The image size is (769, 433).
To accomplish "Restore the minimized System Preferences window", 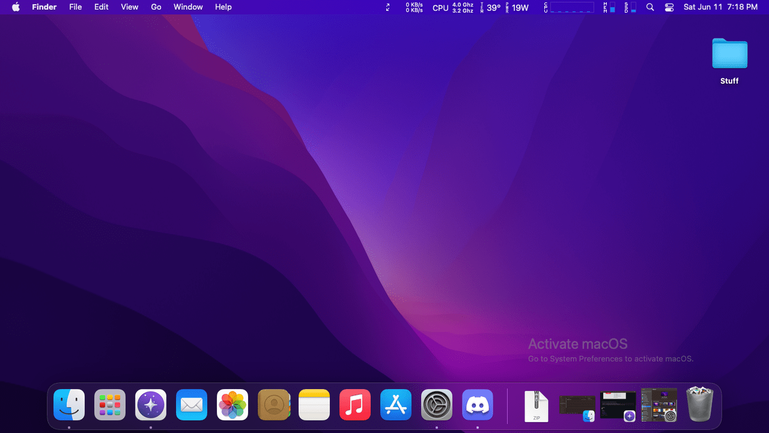I will [x=659, y=405].
